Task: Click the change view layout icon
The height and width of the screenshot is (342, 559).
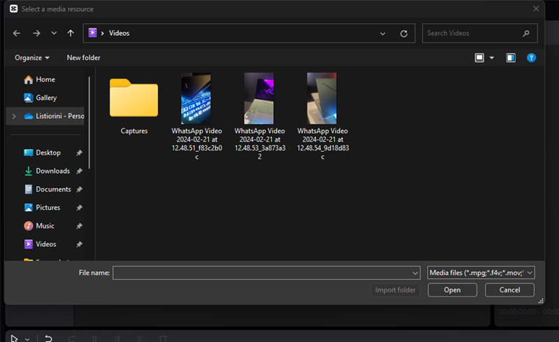Action: click(x=480, y=57)
